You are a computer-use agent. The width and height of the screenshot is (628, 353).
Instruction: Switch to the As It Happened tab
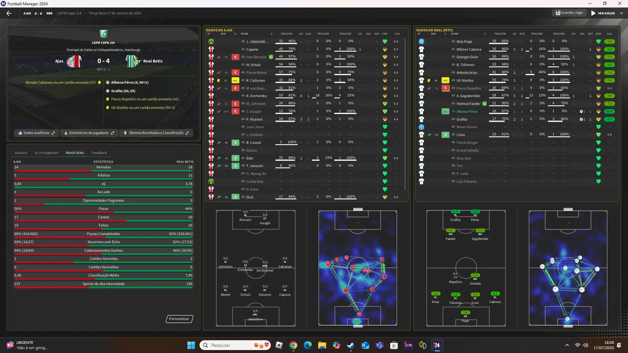46,153
